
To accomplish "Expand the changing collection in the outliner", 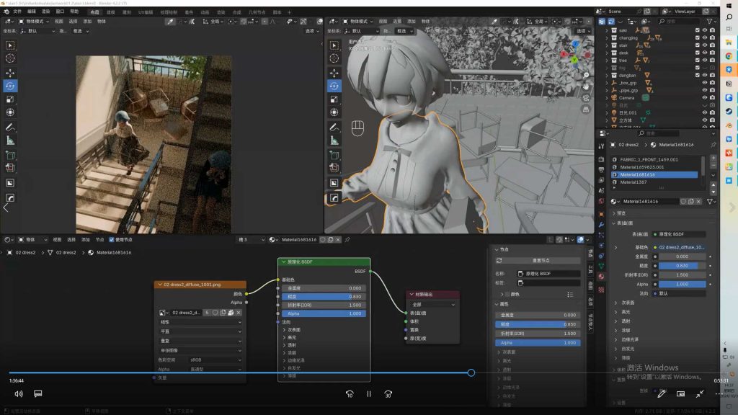I will [x=607, y=37].
